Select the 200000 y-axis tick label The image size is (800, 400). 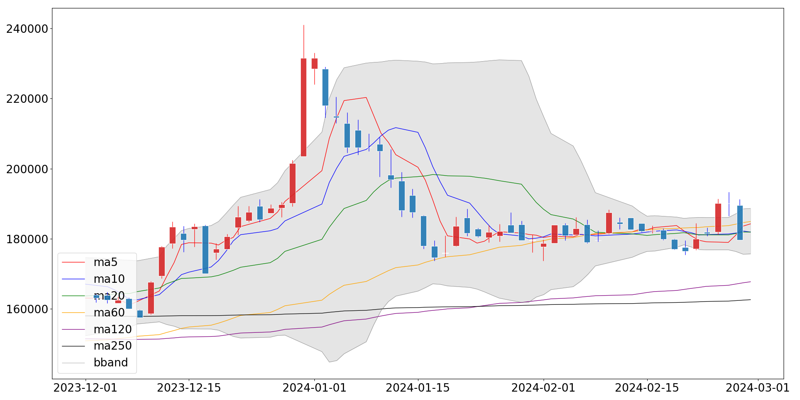click(x=27, y=169)
